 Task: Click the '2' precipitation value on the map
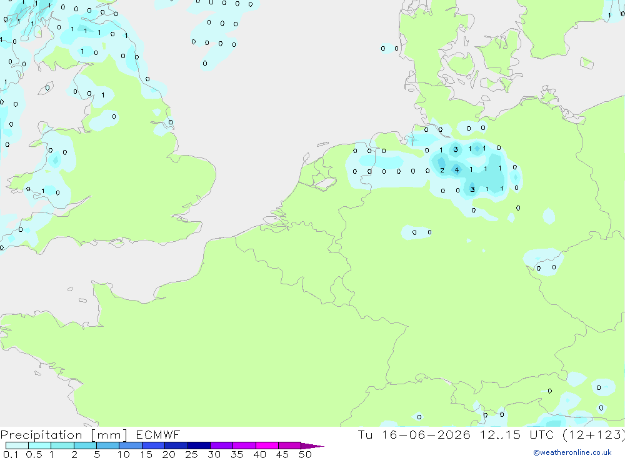click(442, 170)
